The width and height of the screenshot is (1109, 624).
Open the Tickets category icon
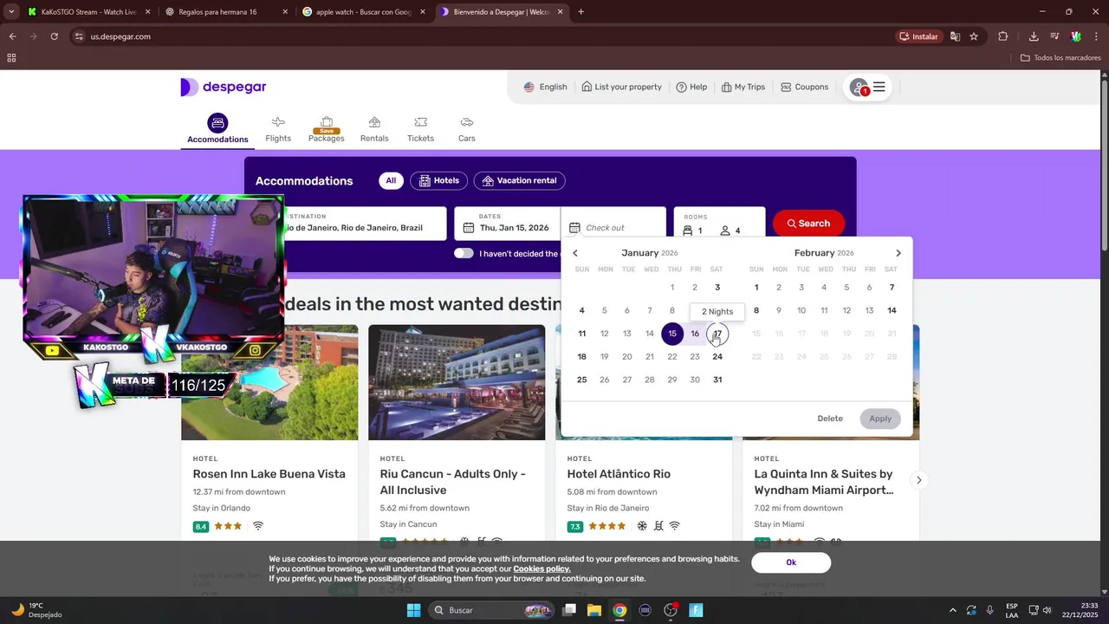pyautogui.click(x=420, y=122)
